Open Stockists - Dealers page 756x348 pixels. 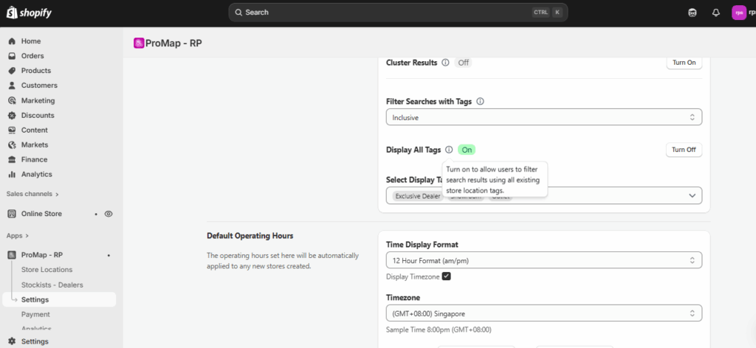(52, 285)
